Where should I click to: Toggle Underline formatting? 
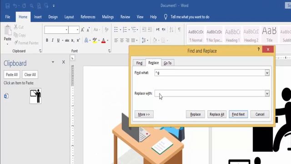tap(58, 40)
